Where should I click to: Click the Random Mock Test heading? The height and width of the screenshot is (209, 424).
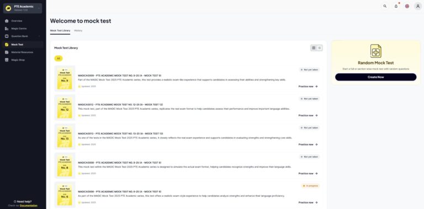point(375,63)
